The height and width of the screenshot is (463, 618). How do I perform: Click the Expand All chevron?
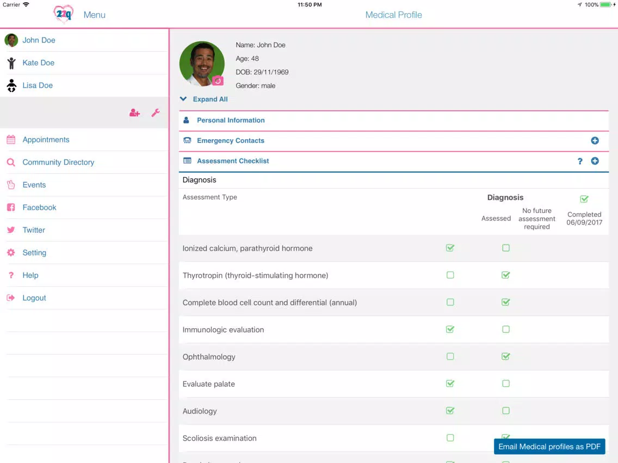pos(183,99)
